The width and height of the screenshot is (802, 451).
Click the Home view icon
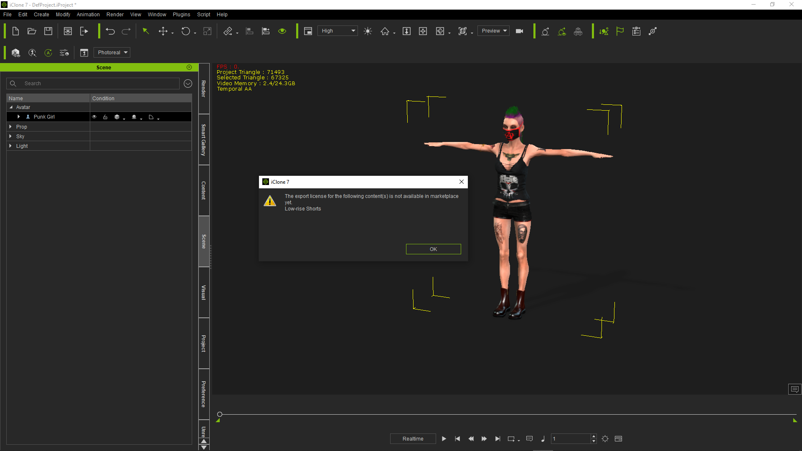click(385, 31)
